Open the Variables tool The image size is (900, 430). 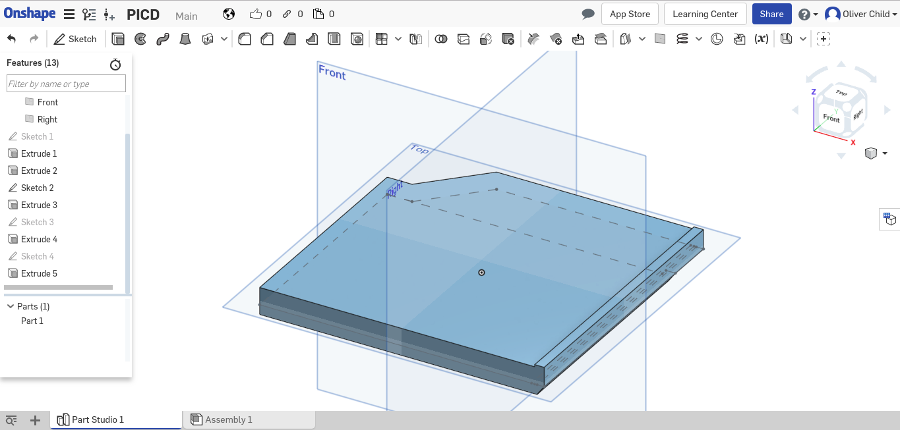(761, 39)
